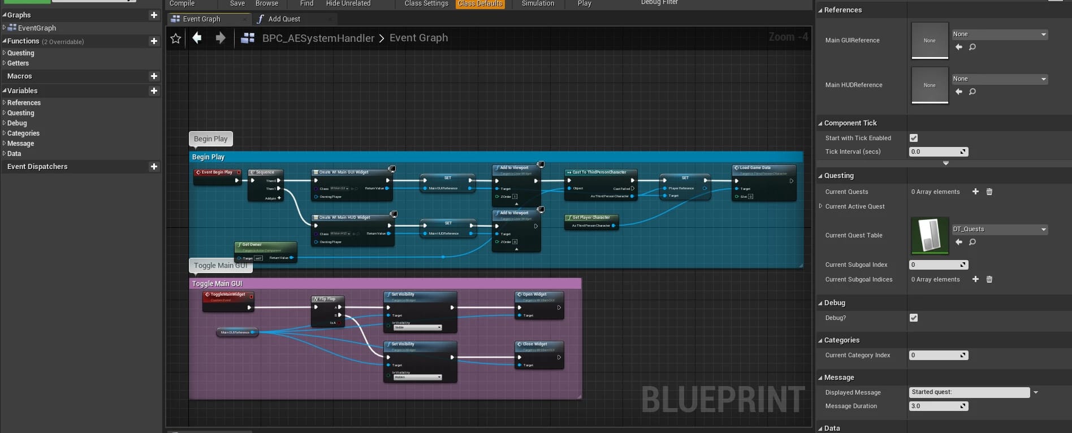Expand the Questing functions category
This screenshot has width=1072, height=433.
tap(5, 53)
